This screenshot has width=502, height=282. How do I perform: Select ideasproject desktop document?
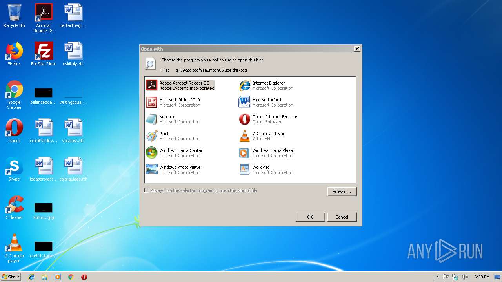point(44,169)
